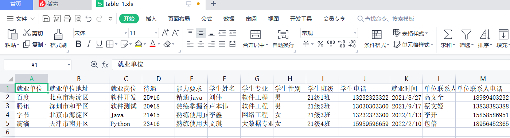Expand the Table Style (表格样式) dropdown
This screenshot has height=138, width=510.
pyautogui.click(x=427, y=34)
